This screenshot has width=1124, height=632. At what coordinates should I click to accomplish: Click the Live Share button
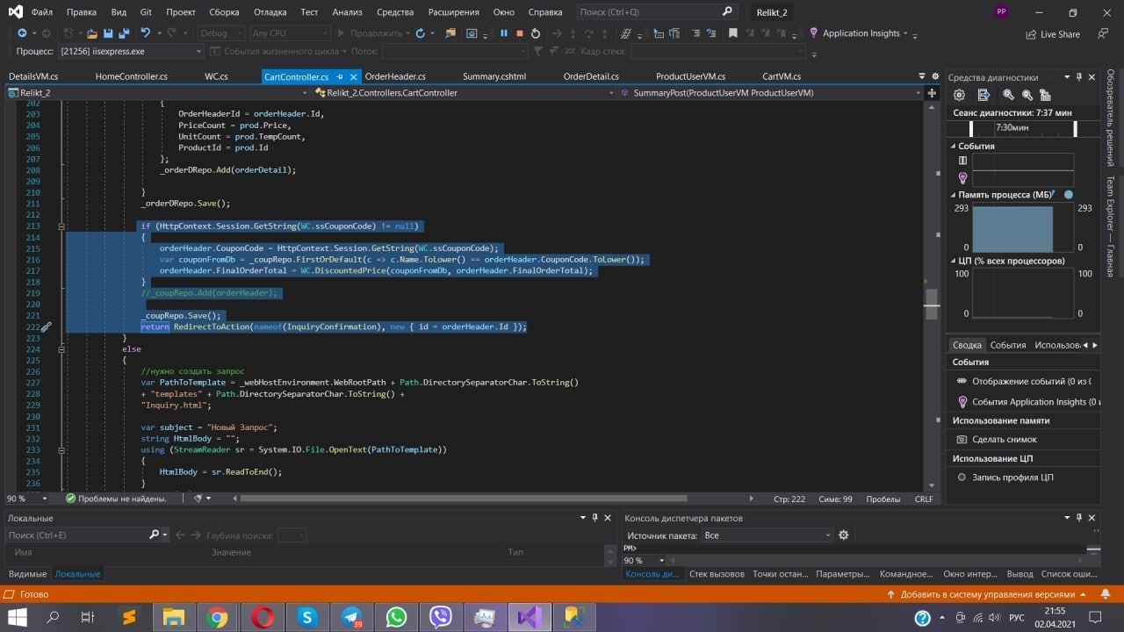pos(1053,34)
